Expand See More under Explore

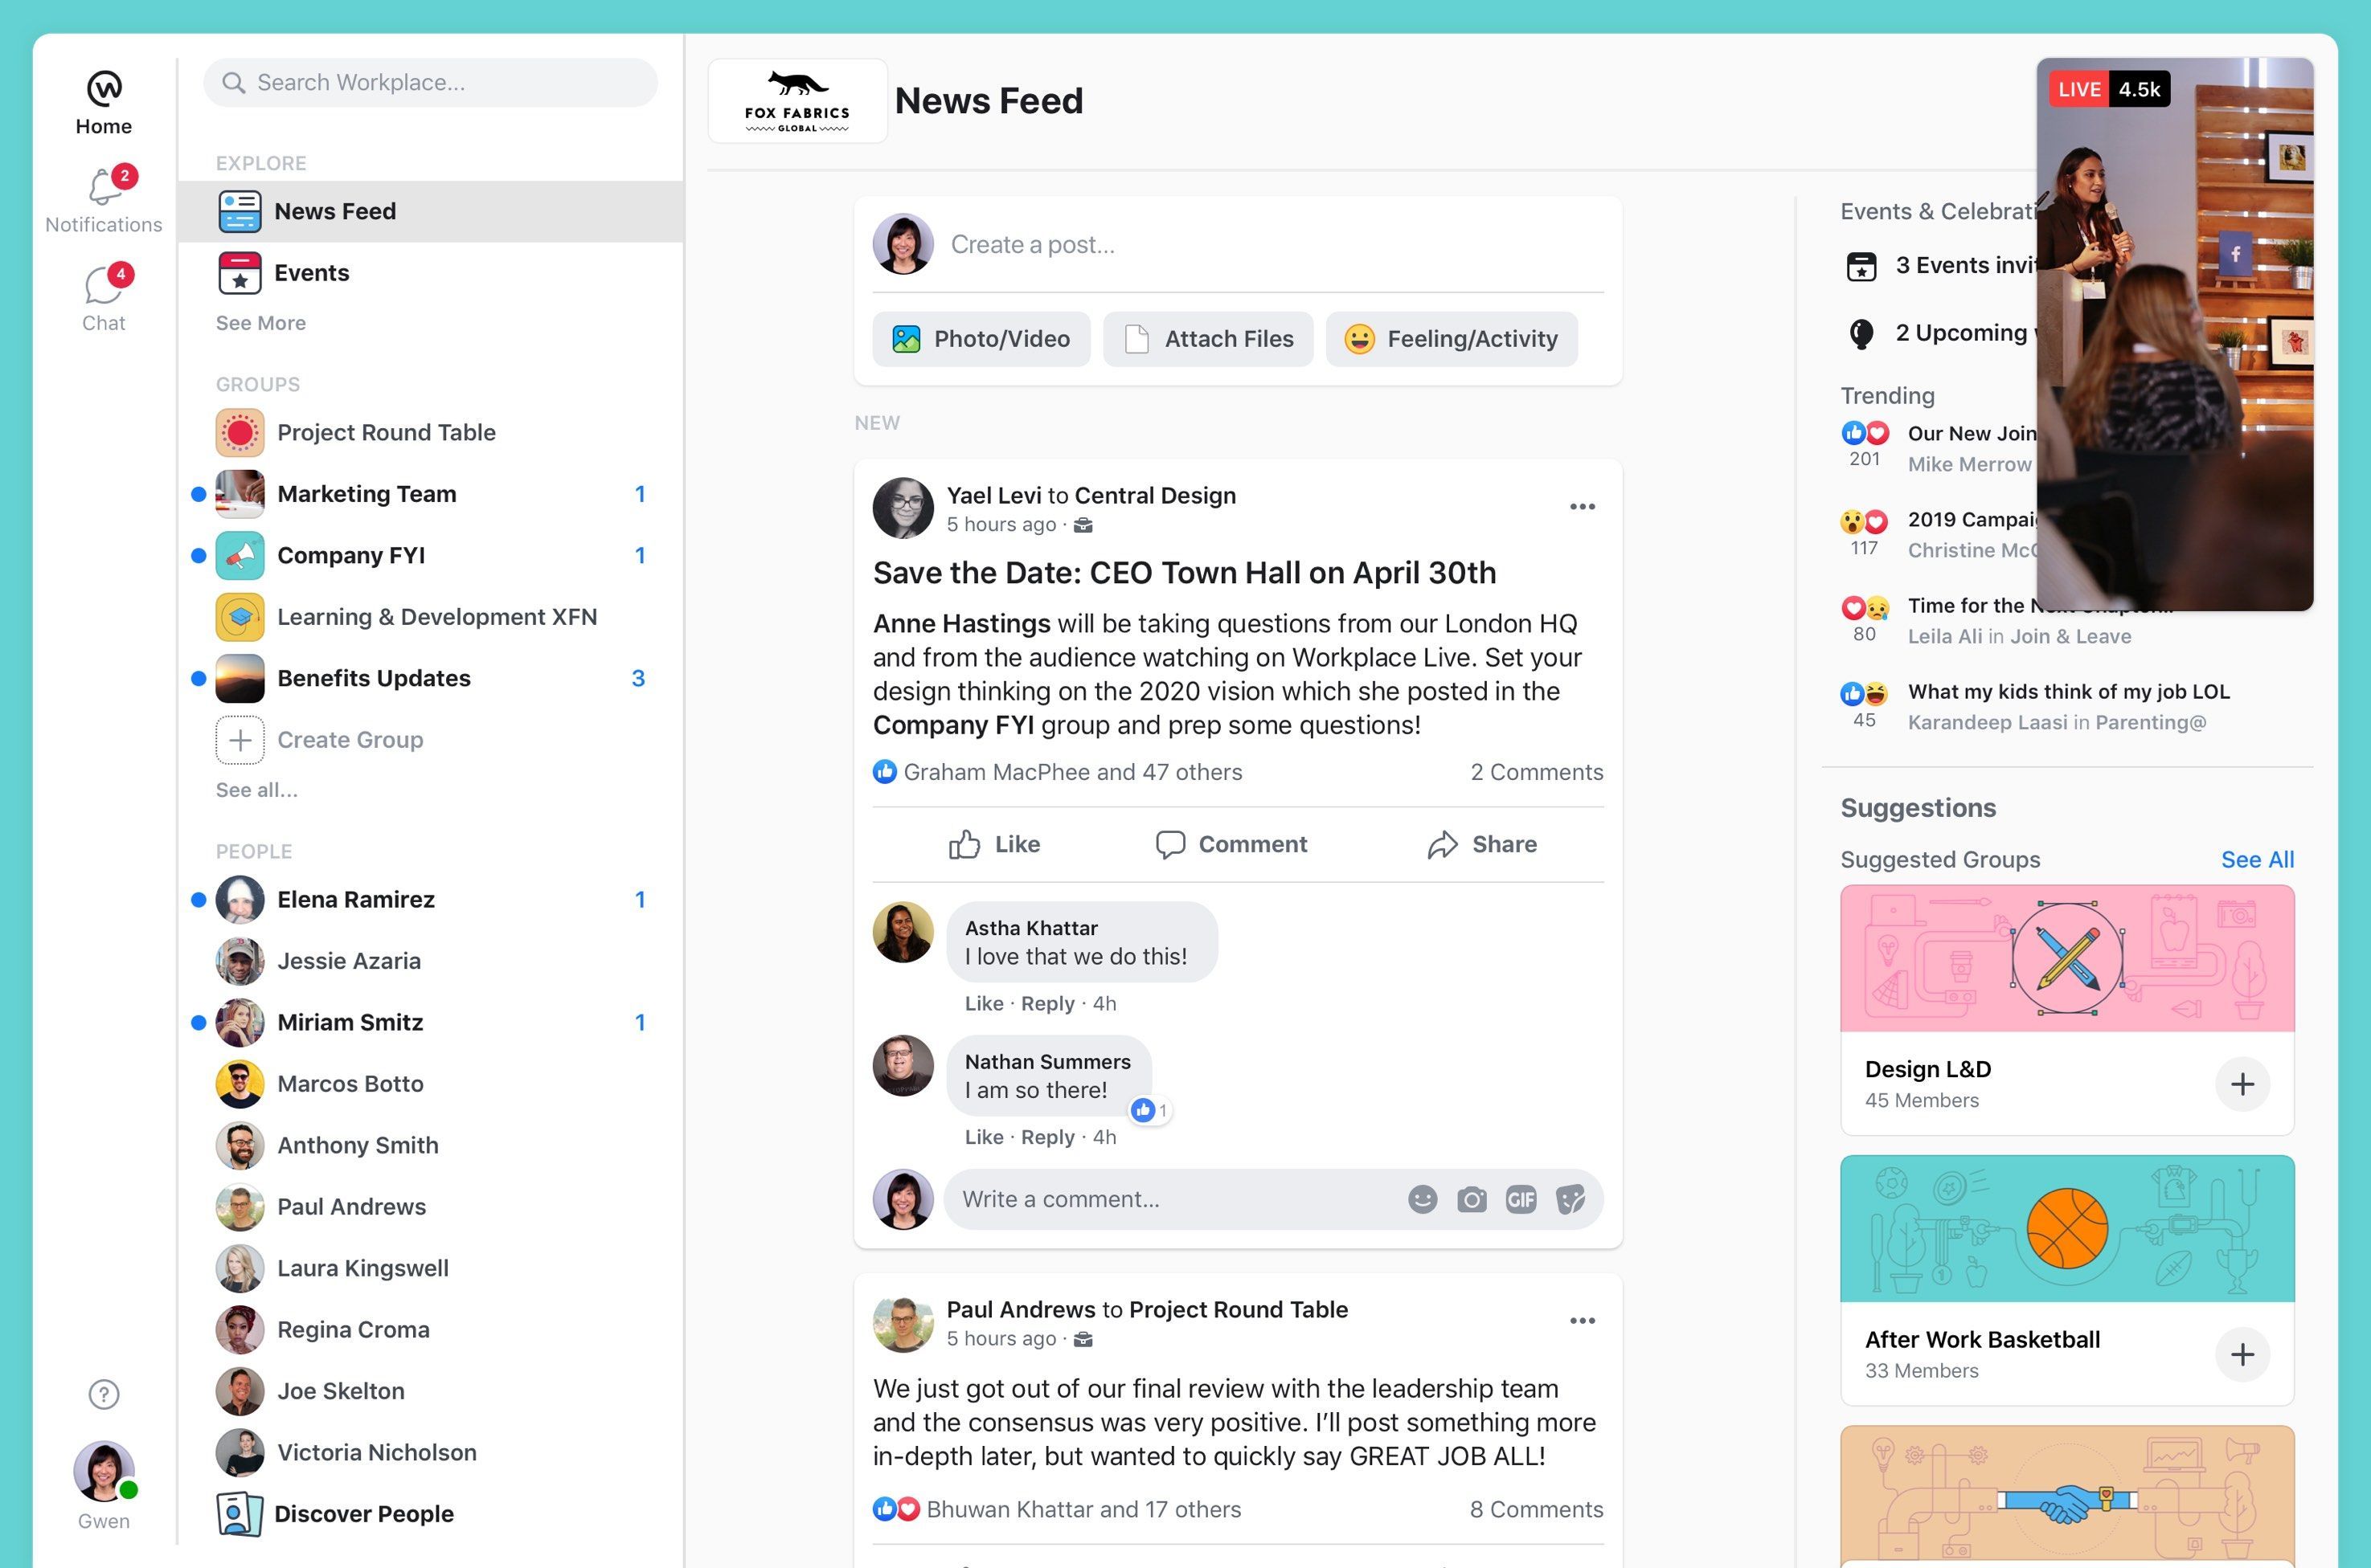(x=261, y=323)
